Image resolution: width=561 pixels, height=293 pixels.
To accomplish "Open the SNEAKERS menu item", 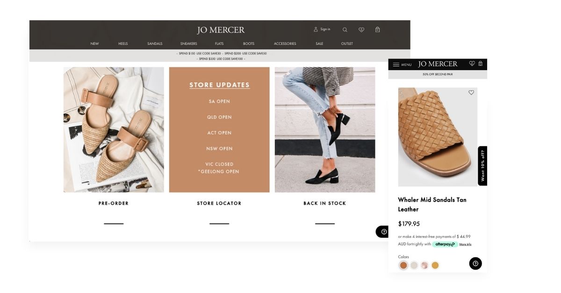I will [189, 43].
